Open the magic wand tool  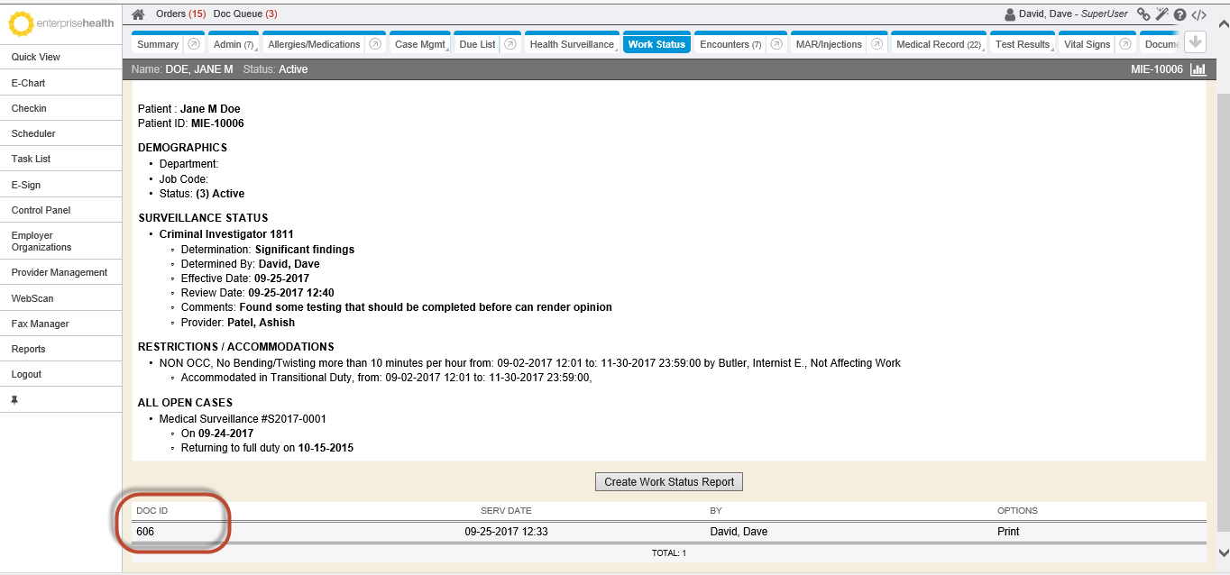tap(1162, 14)
